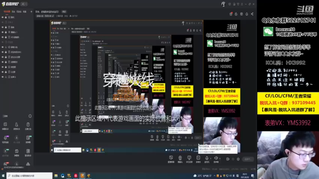319x179 pixels.
Task: Add phone screen cast source
Action: click(189, 159)
